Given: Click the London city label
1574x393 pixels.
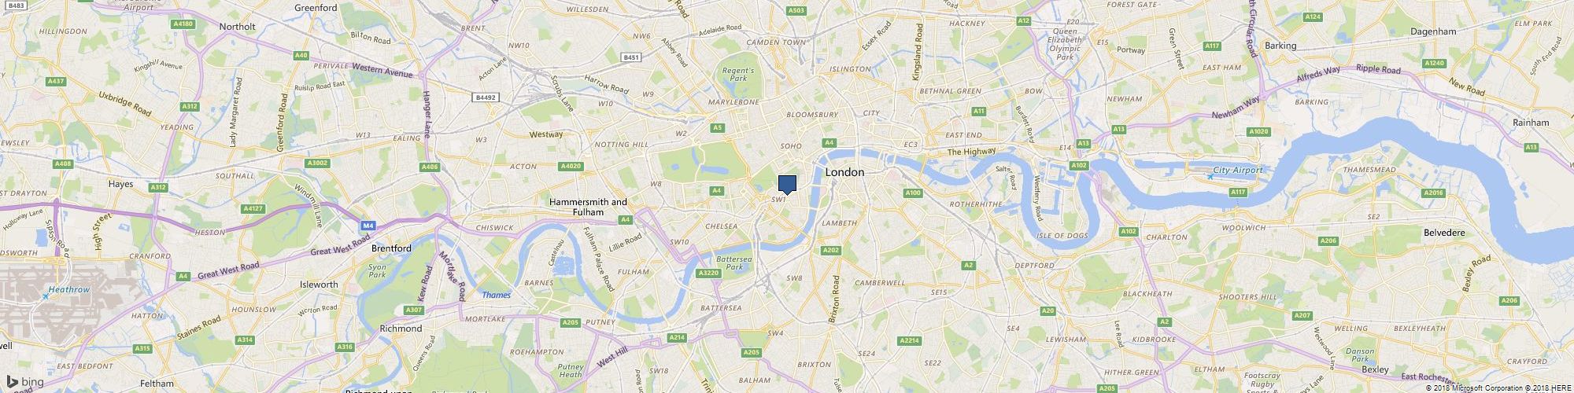Looking at the screenshot, I should (844, 172).
